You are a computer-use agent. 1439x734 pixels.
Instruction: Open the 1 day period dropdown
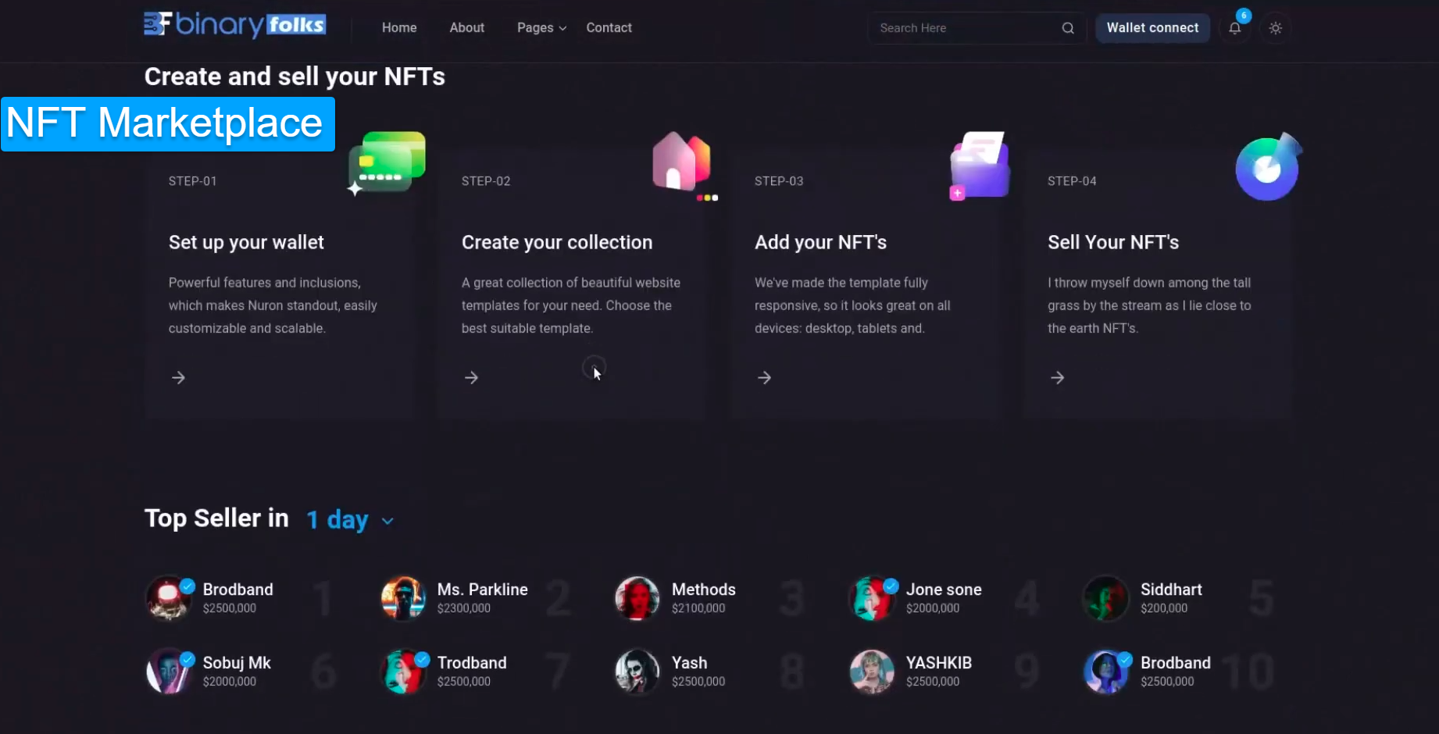[x=337, y=520]
